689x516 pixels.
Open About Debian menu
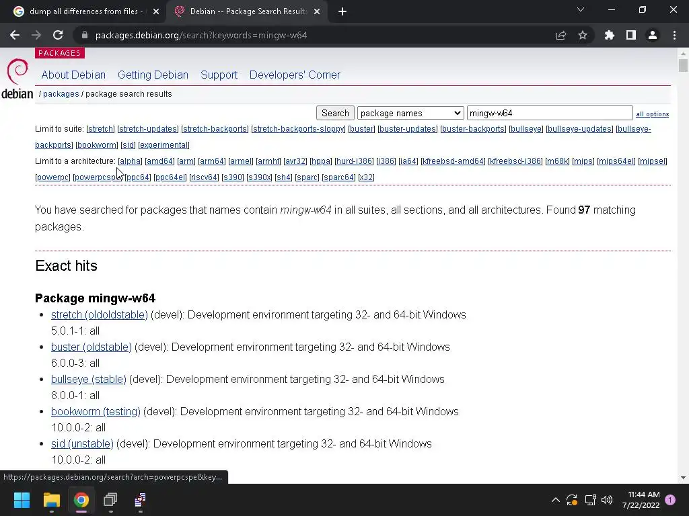click(73, 75)
